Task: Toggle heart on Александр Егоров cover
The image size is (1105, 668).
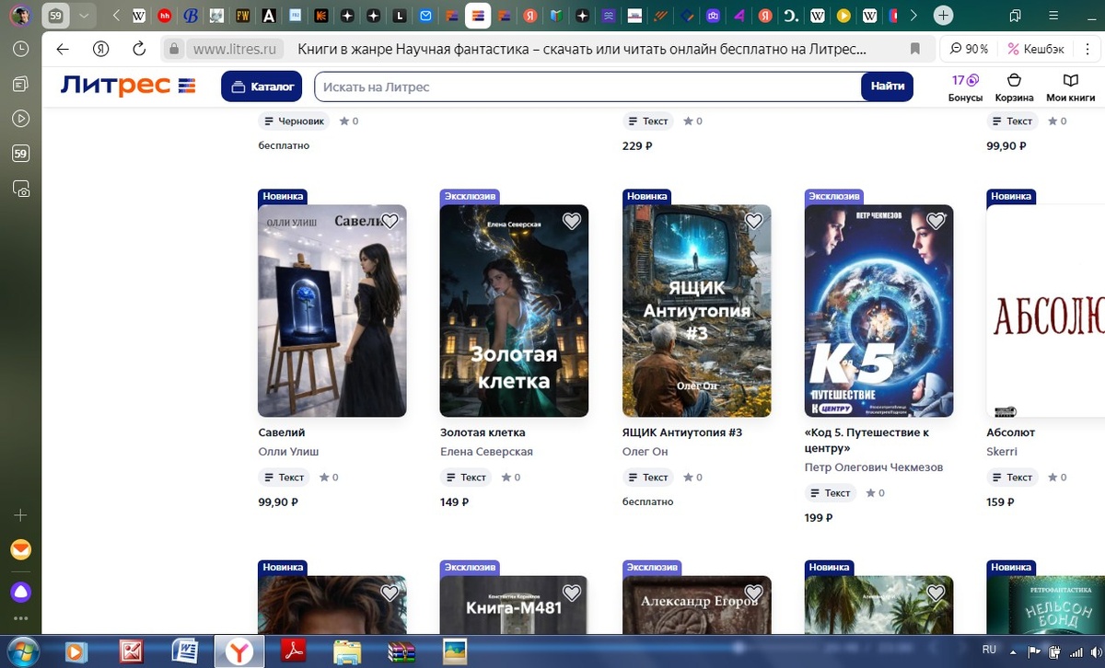Action: click(x=754, y=593)
